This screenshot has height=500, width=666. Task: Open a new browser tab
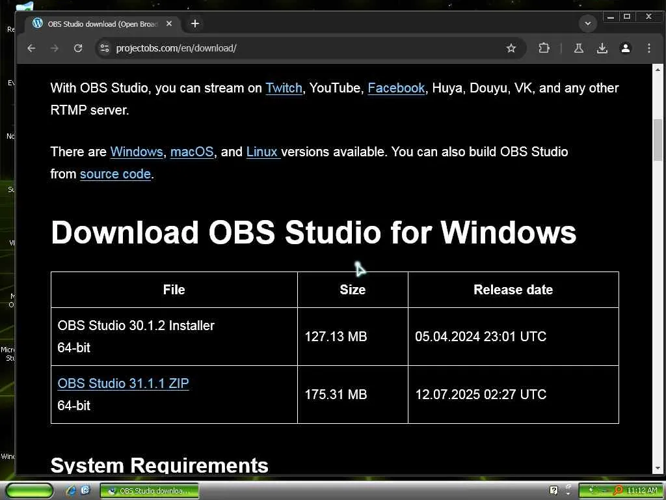click(x=195, y=24)
